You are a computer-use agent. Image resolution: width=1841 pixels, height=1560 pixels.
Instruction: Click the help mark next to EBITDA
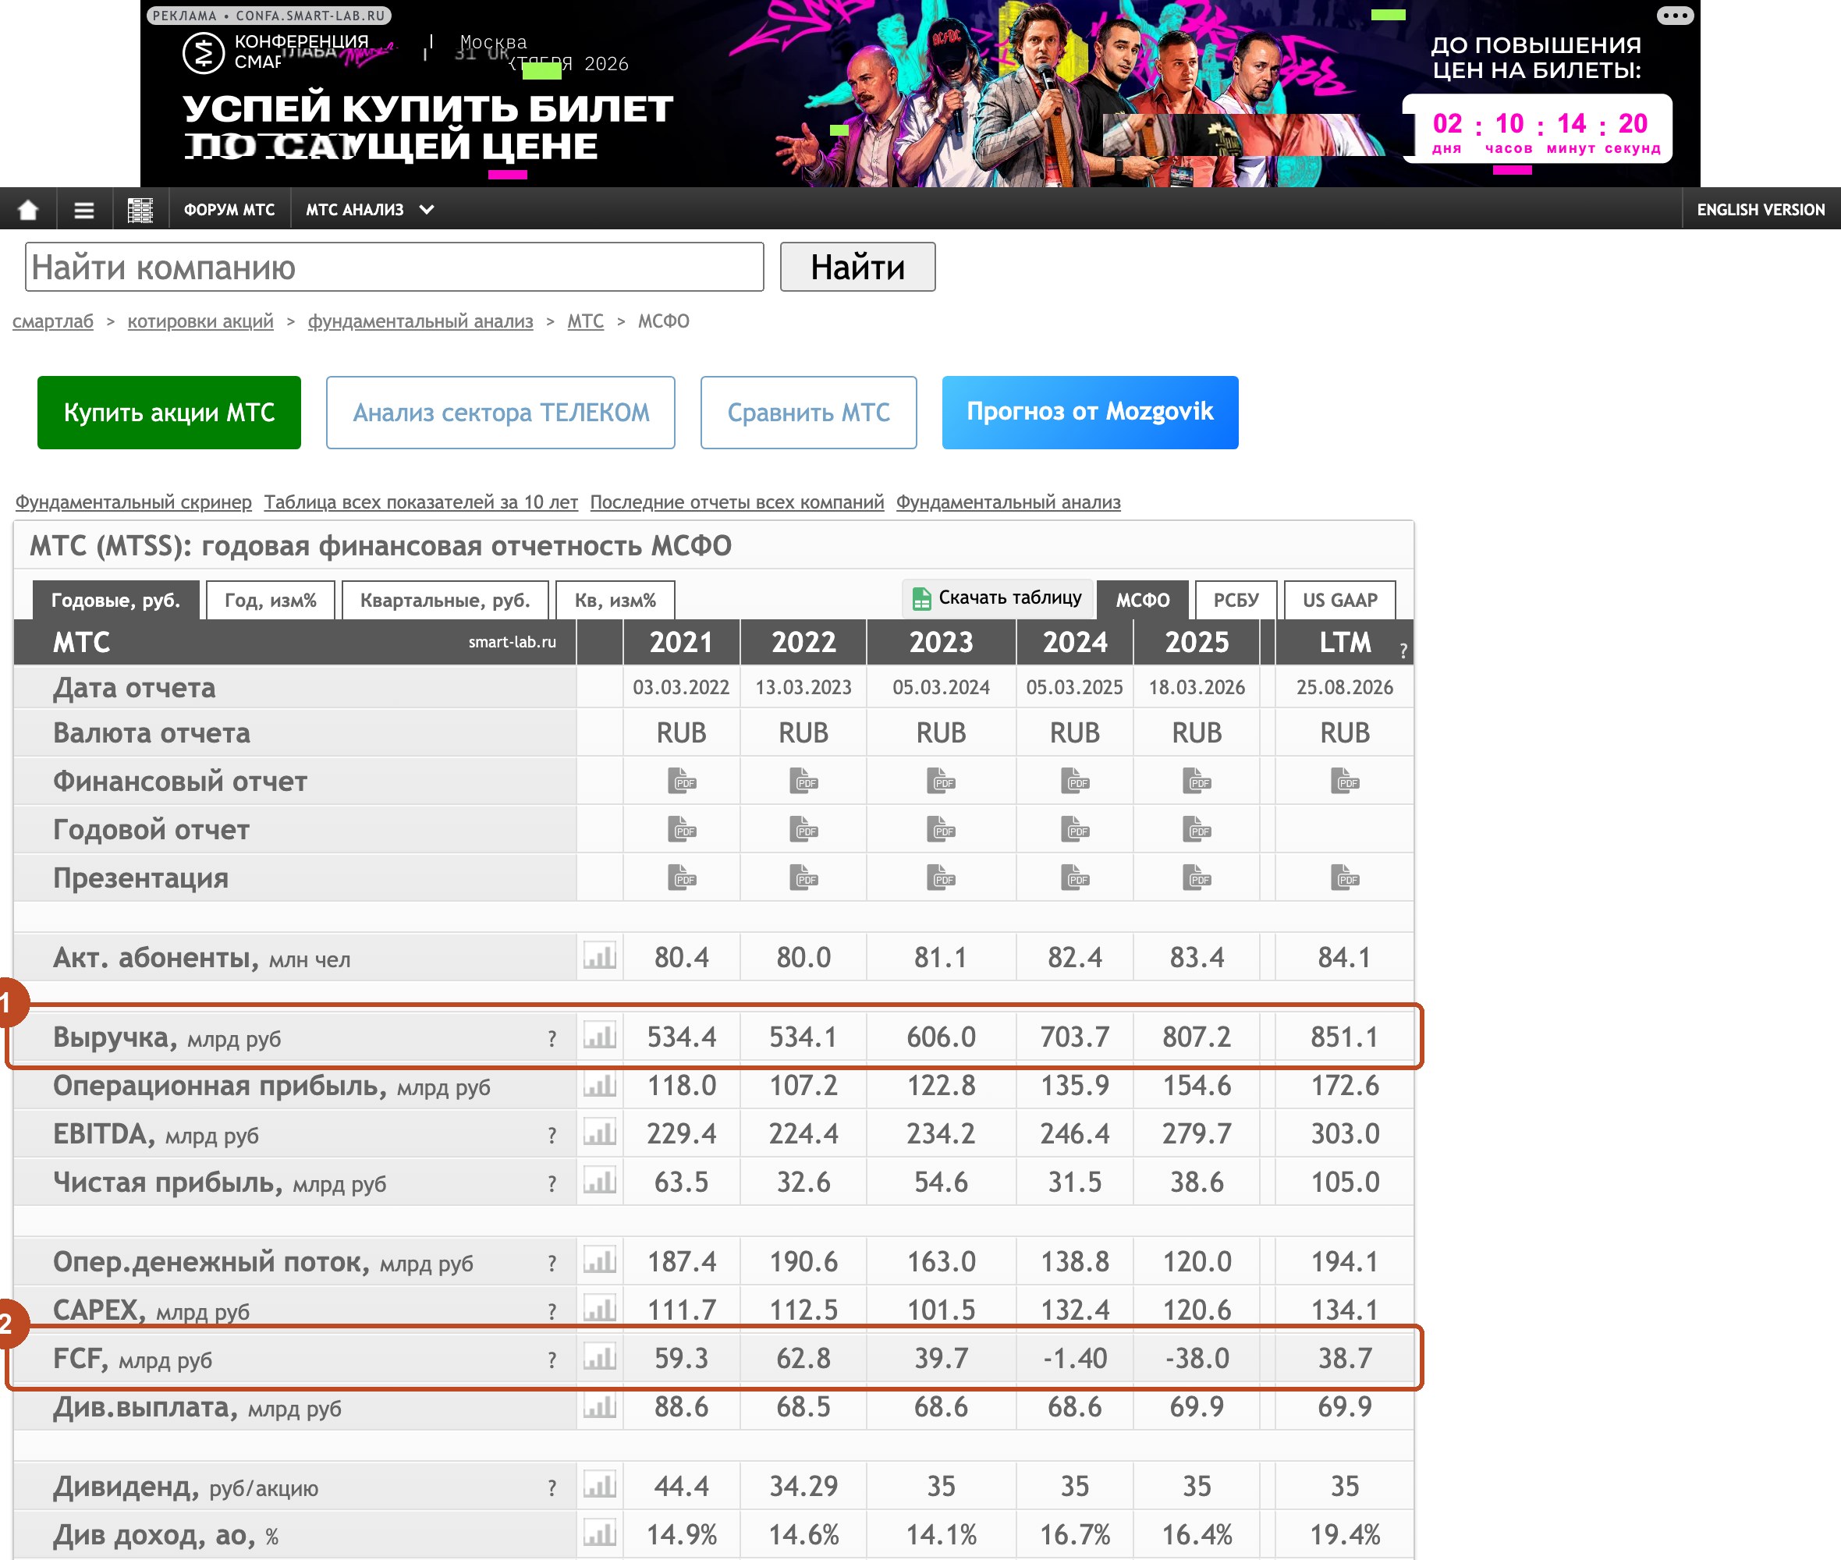pos(552,1136)
